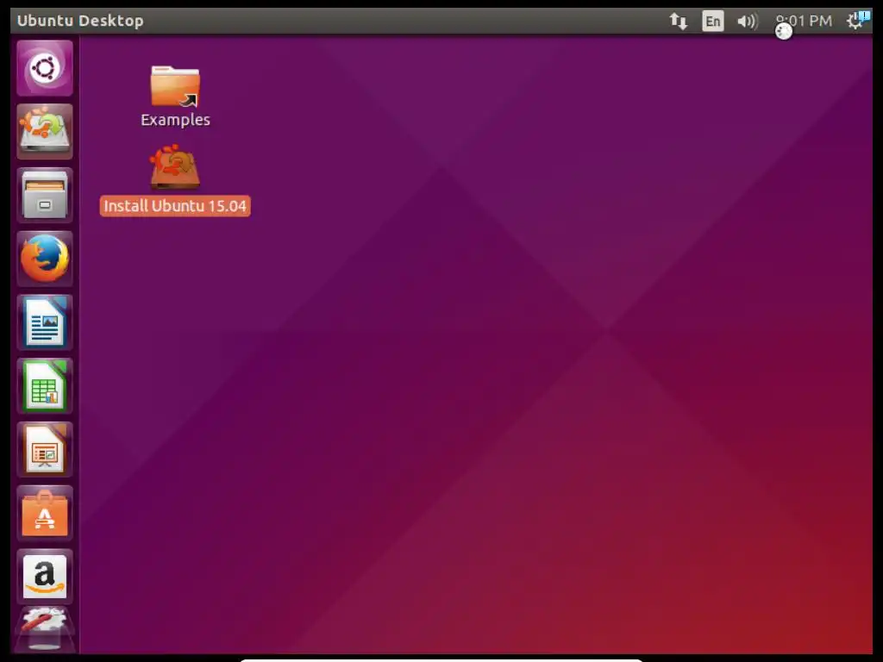Click the Install Ubuntu 15.04 label

175,206
